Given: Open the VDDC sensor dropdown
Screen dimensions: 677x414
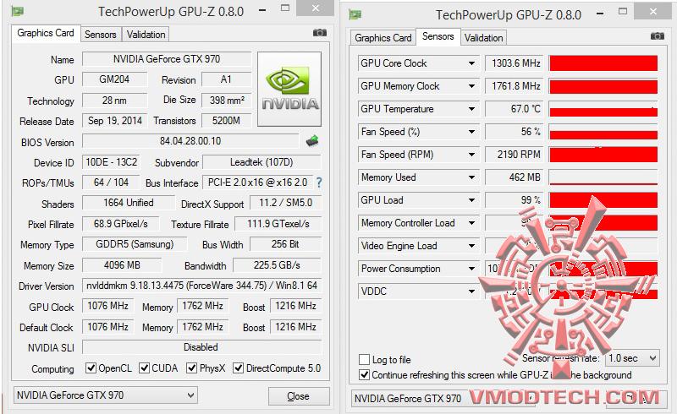Looking at the screenshot, I should point(471,291).
